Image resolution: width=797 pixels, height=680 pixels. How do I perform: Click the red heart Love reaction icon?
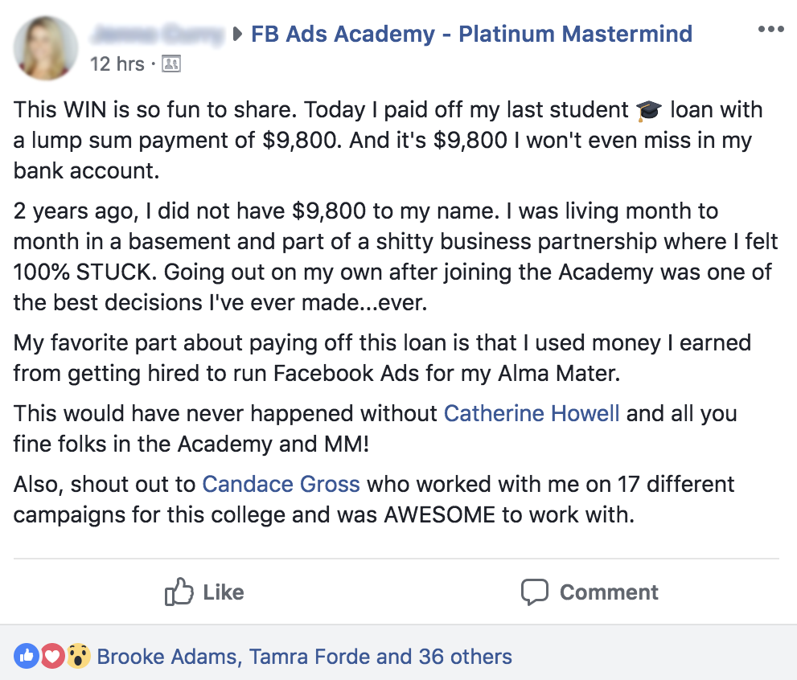tap(52, 656)
